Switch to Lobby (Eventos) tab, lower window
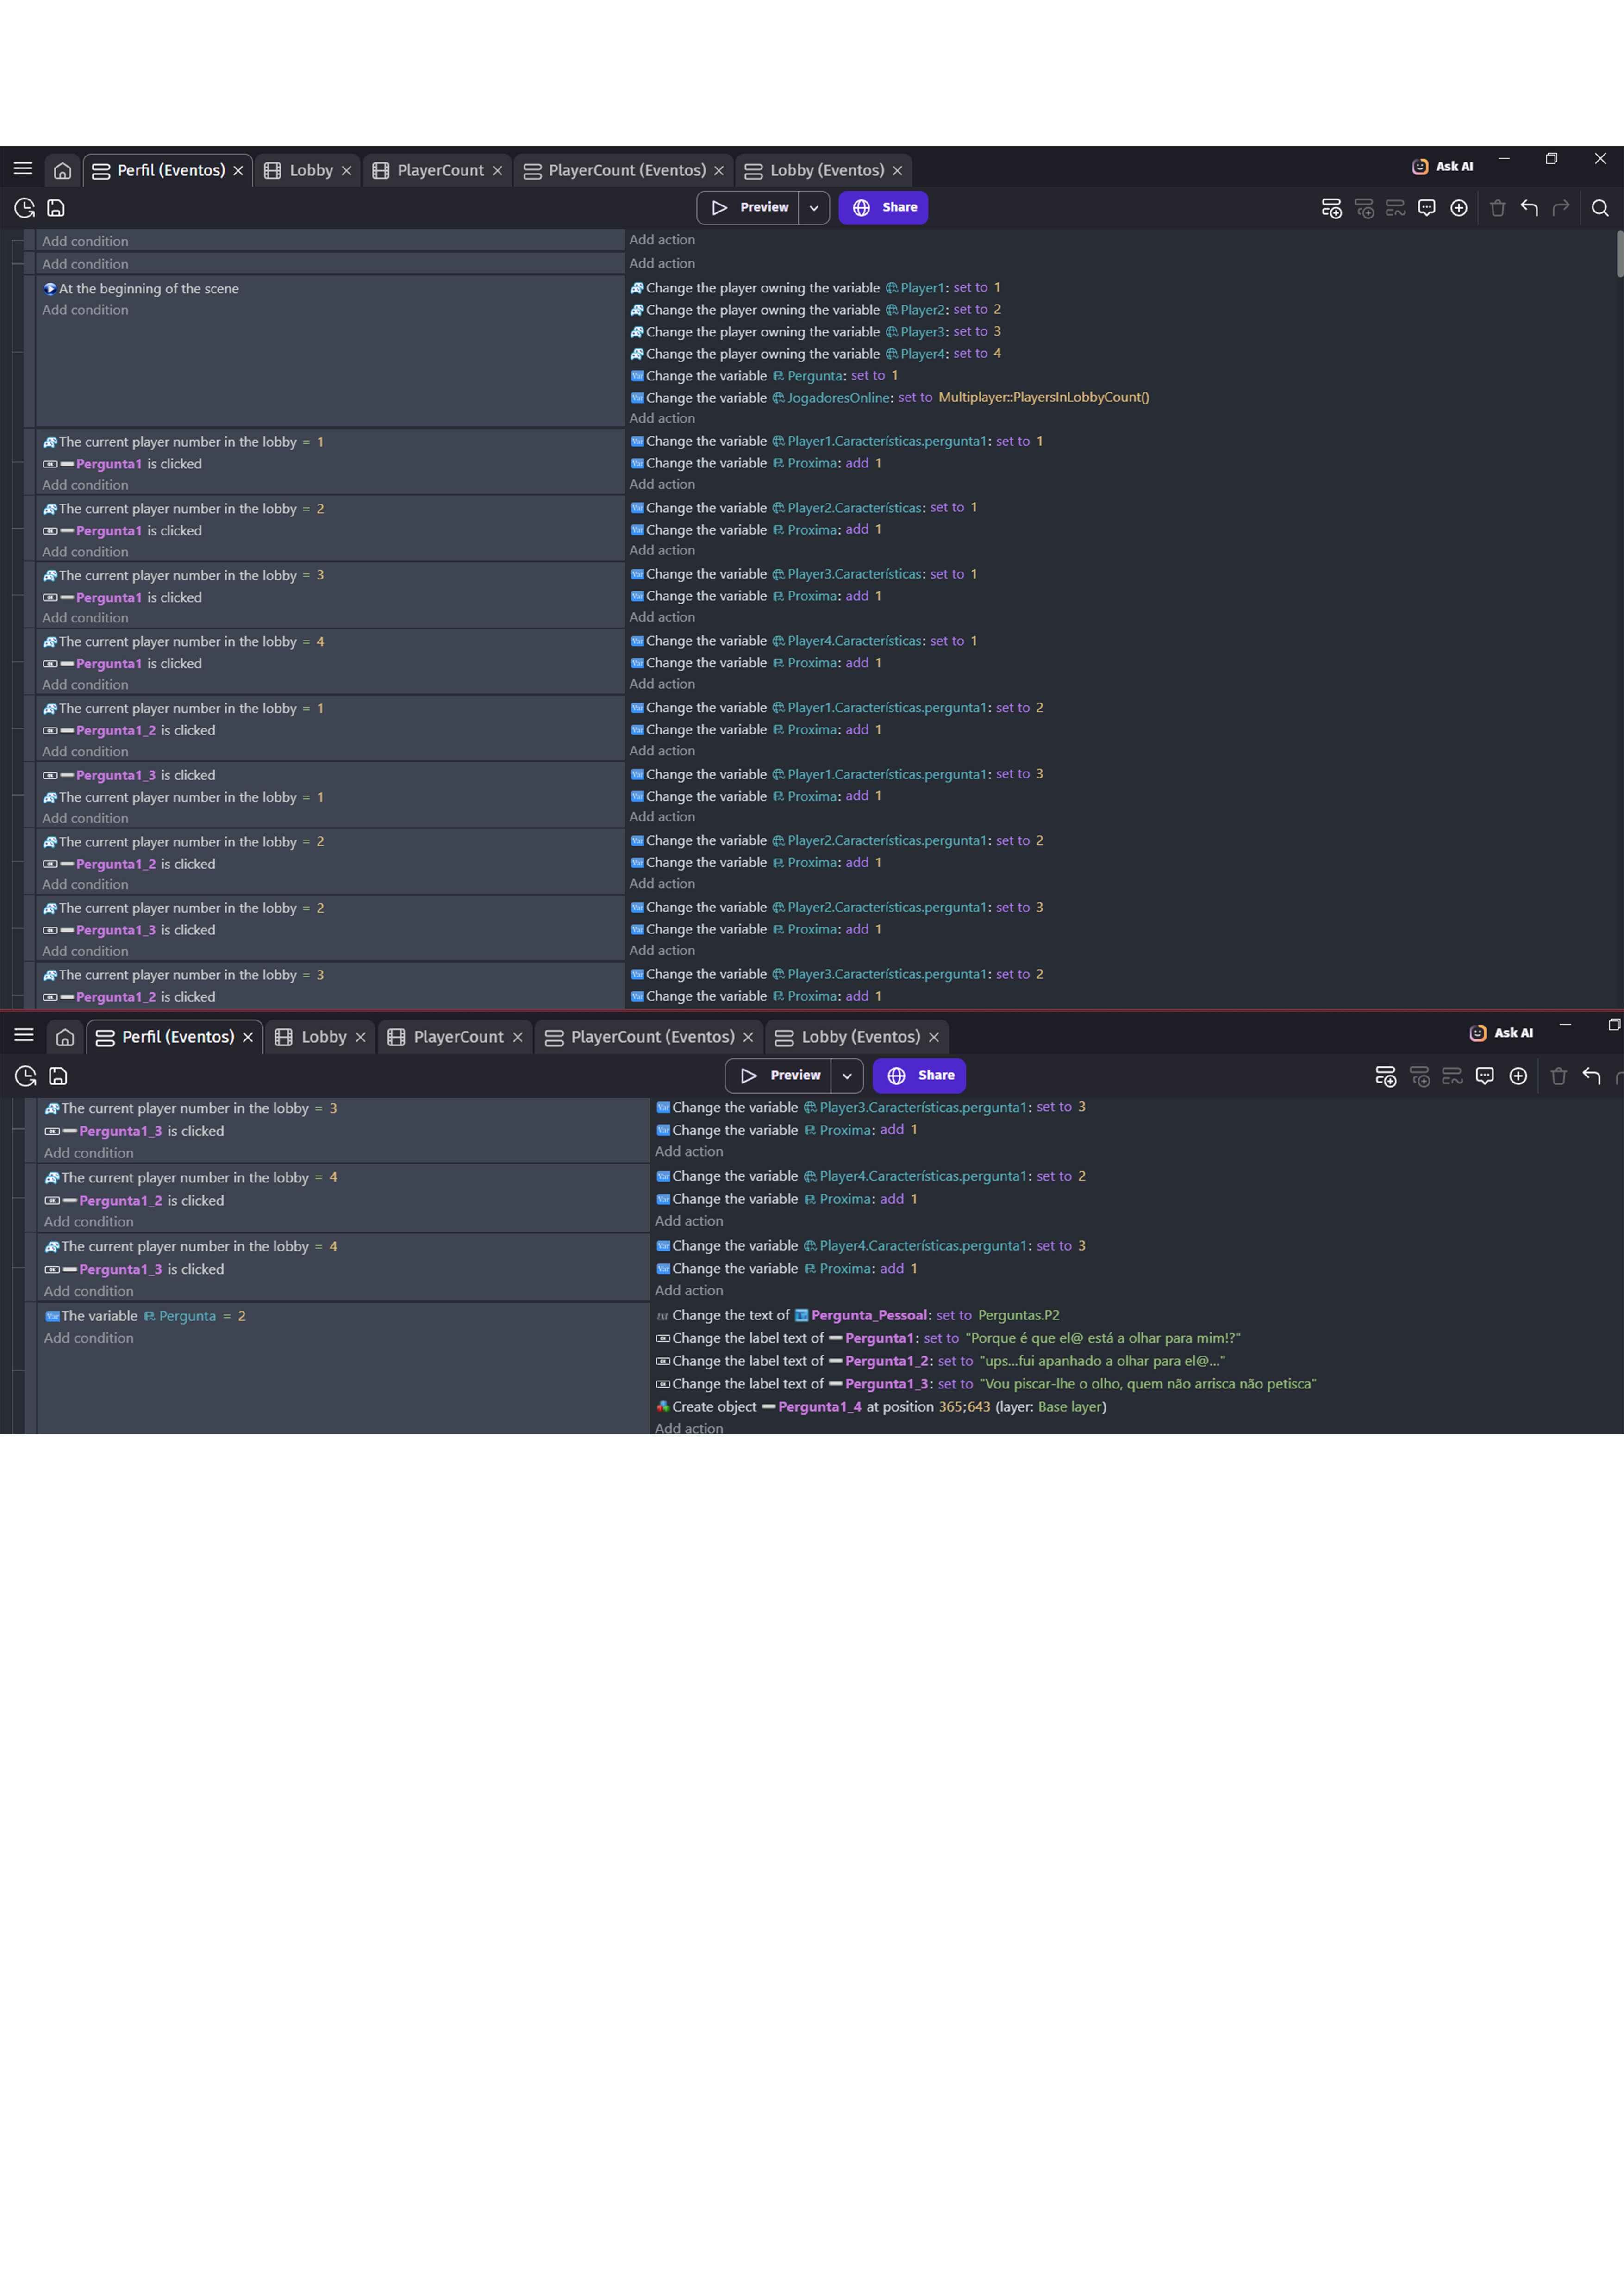The height and width of the screenshot is (2296, 1624). click(860, 1037)
